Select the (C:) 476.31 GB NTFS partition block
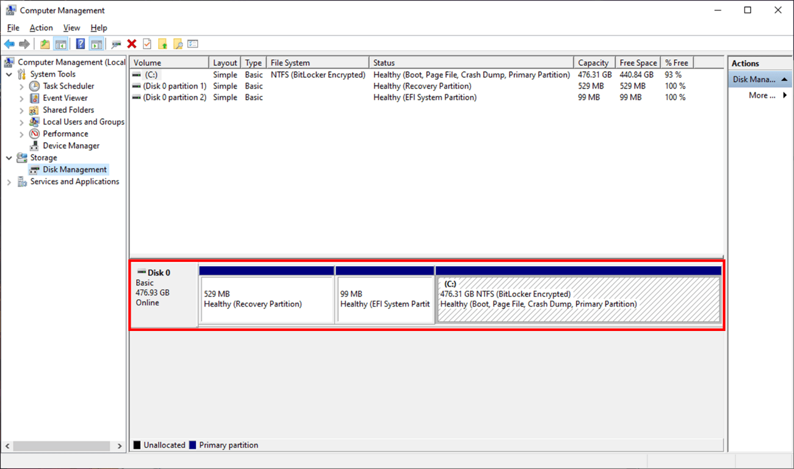Screen dimensions: 794x469 579,295
